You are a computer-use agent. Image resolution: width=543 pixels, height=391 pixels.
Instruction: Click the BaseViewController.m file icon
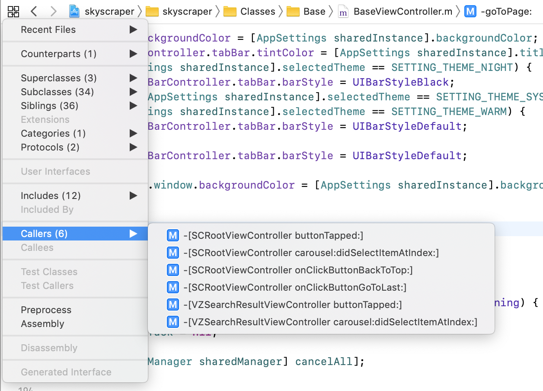click(x=343, y=12)
